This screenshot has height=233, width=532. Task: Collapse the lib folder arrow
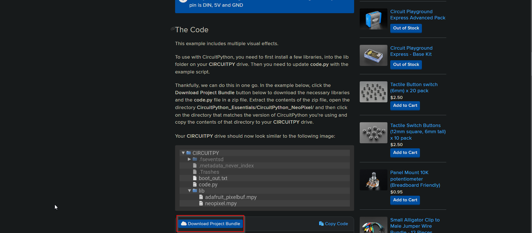pos(189,191)
